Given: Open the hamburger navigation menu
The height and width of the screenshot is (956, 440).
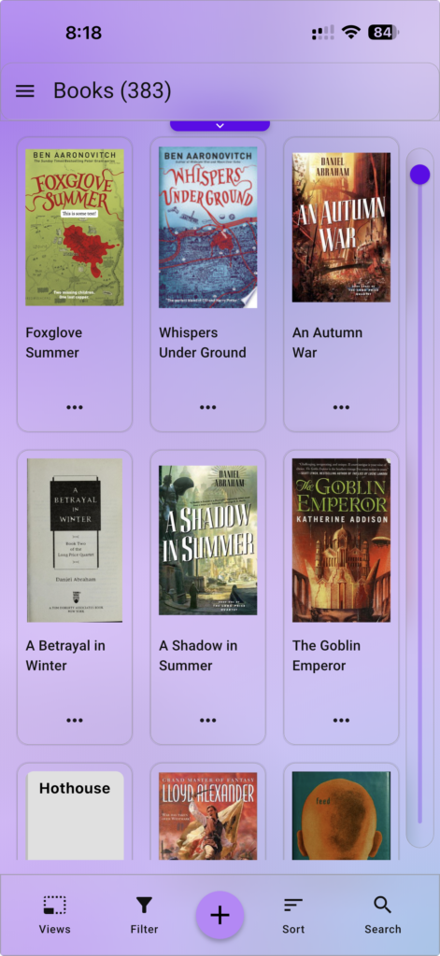Looking at the screenshot, I should click(x=25, y=91).
